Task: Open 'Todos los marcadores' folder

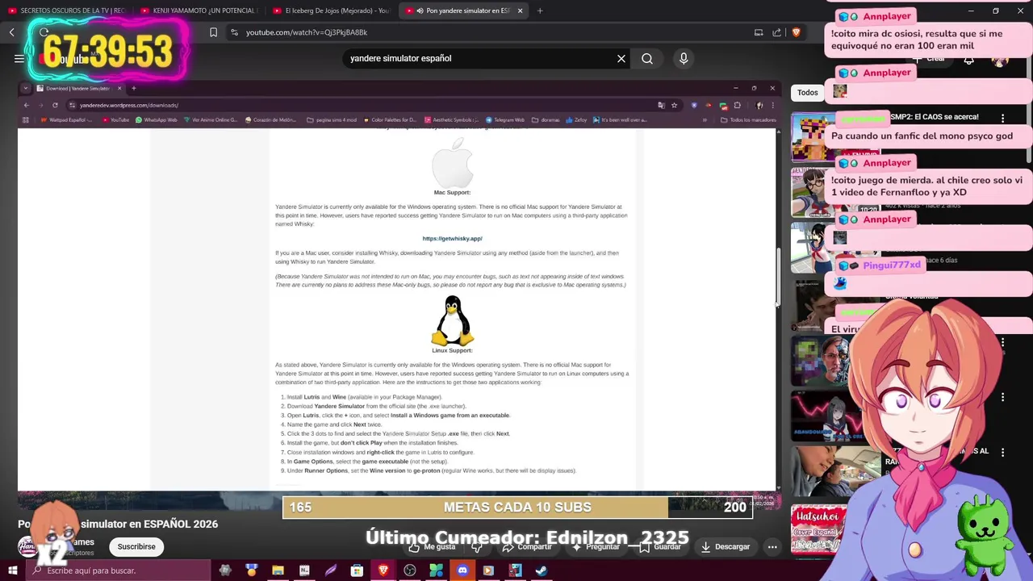Action: click(748, 119)
